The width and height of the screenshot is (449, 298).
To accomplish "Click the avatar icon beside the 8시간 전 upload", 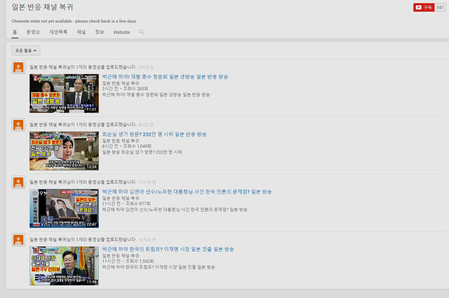I will click(x=18, y=124).
